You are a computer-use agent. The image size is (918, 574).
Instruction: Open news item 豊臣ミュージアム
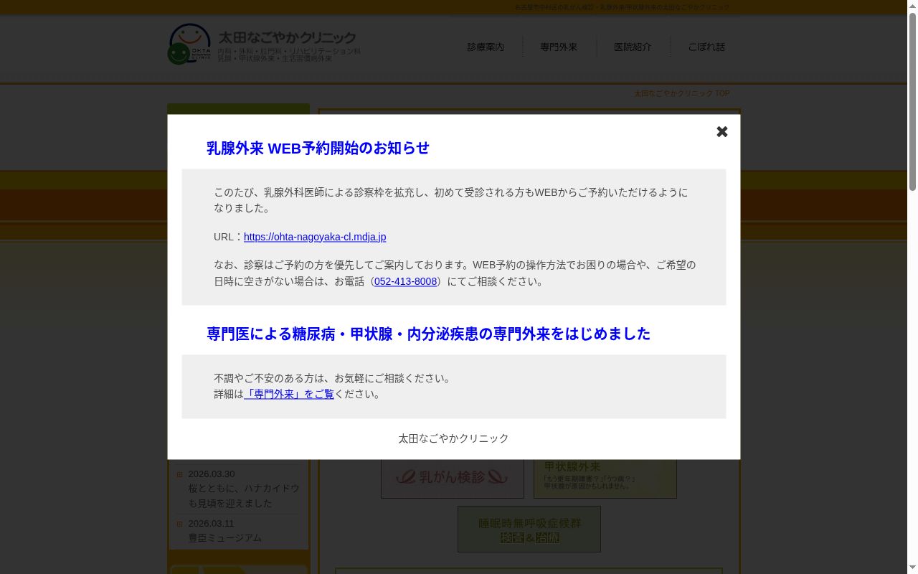pos(224,537)
